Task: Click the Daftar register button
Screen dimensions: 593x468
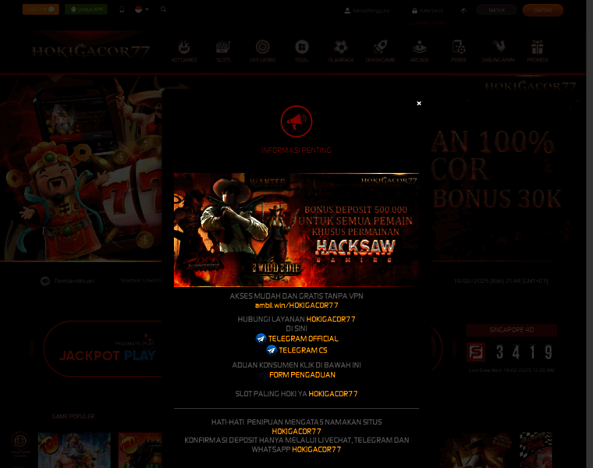Action: click(x=543, y=10)
